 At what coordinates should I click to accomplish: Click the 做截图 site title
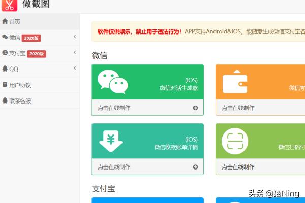[36, 4]
